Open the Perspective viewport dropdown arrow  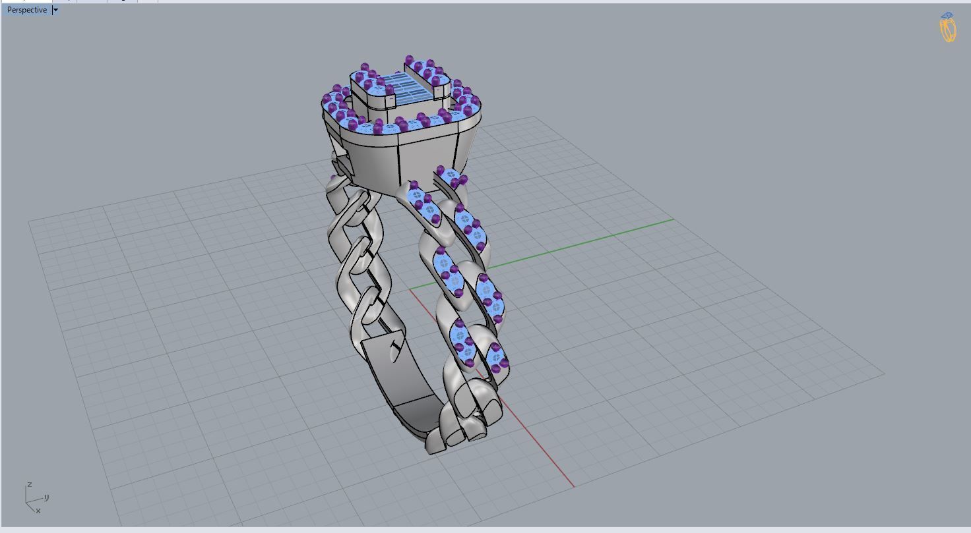click(x=55, y=10)
